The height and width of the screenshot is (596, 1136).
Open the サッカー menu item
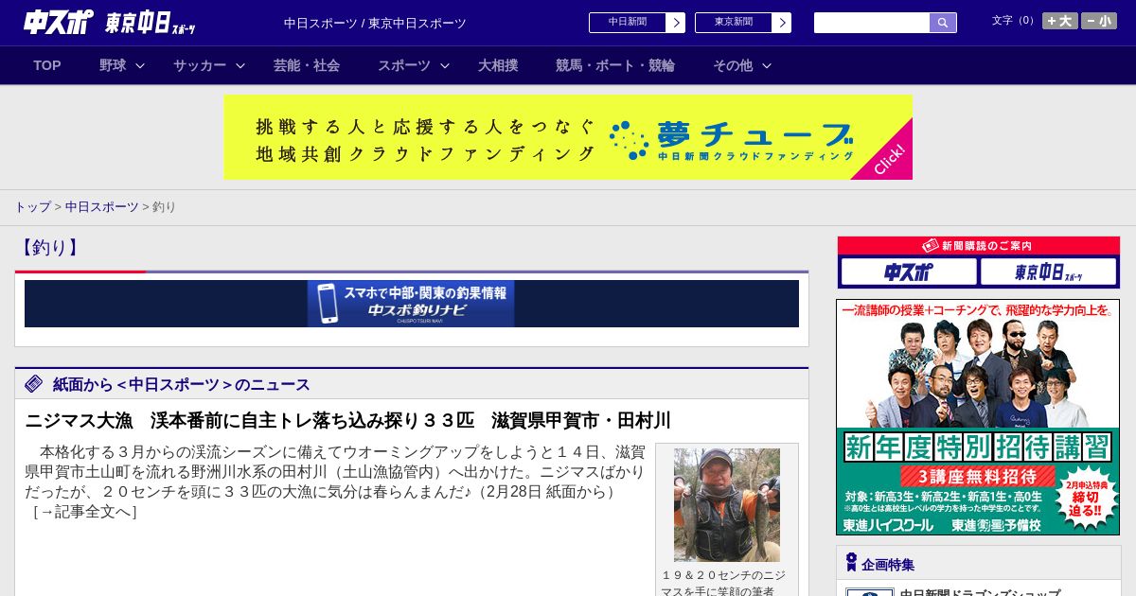(200, 65)
